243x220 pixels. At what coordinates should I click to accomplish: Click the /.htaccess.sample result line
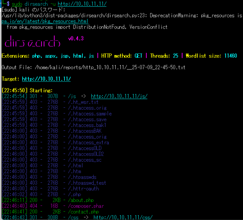click(90, 114)
